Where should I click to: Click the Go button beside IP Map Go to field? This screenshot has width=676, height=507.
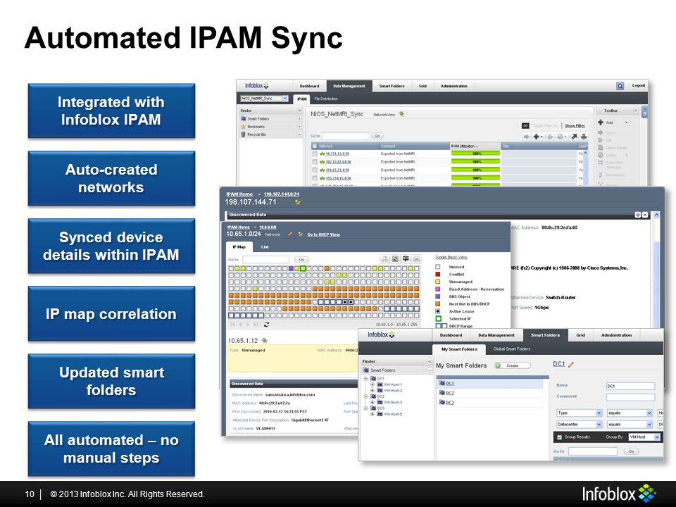click(301, 260)
